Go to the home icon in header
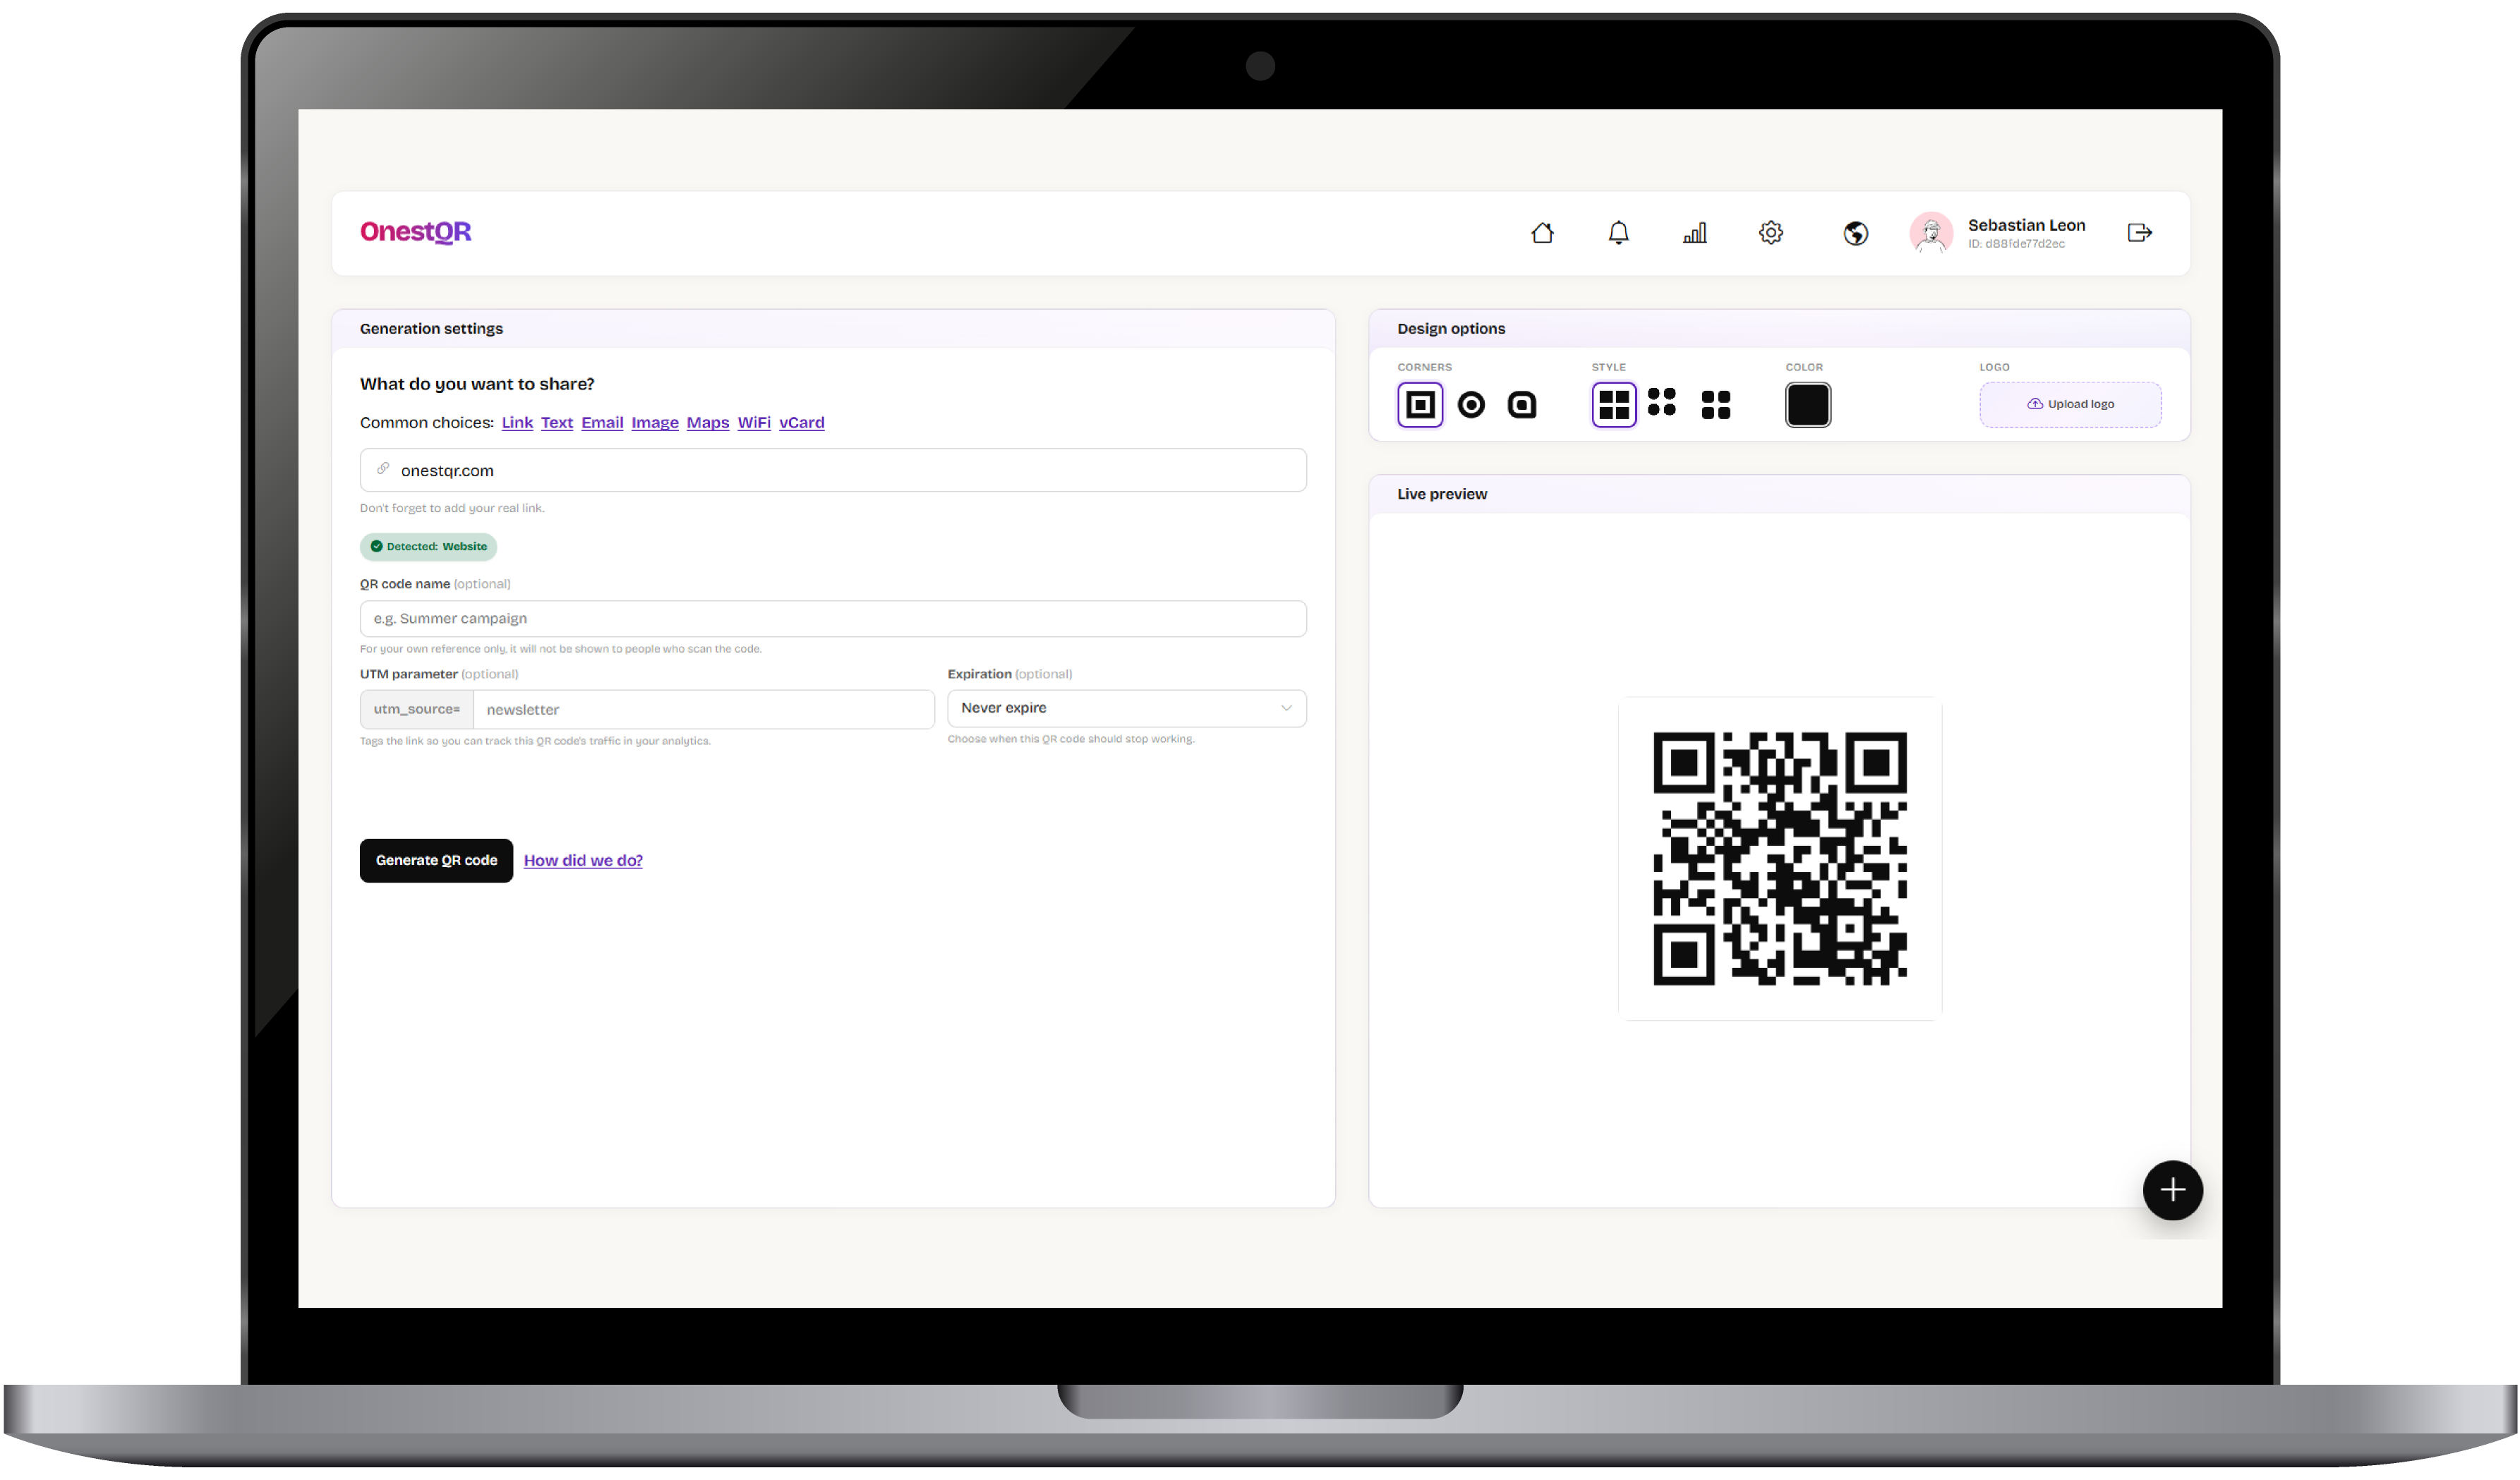The height and width of the screenshot is (1480, 2520). pyautogui.click(x=1542, y=233)
